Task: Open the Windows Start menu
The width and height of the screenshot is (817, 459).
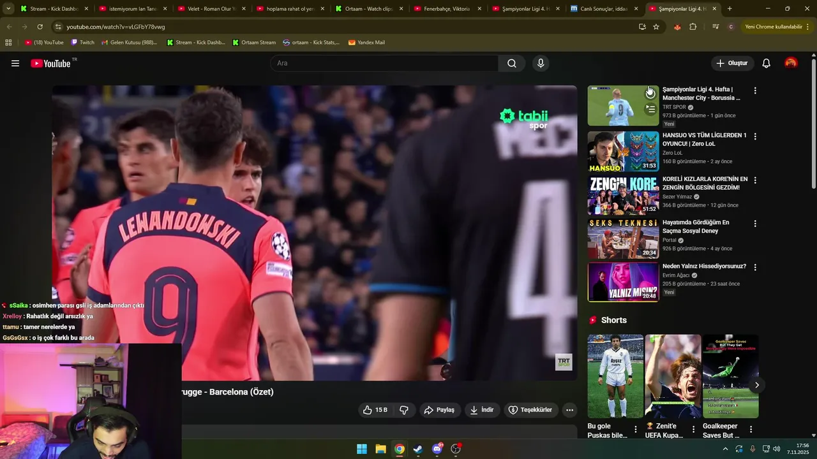Action: 362,449
